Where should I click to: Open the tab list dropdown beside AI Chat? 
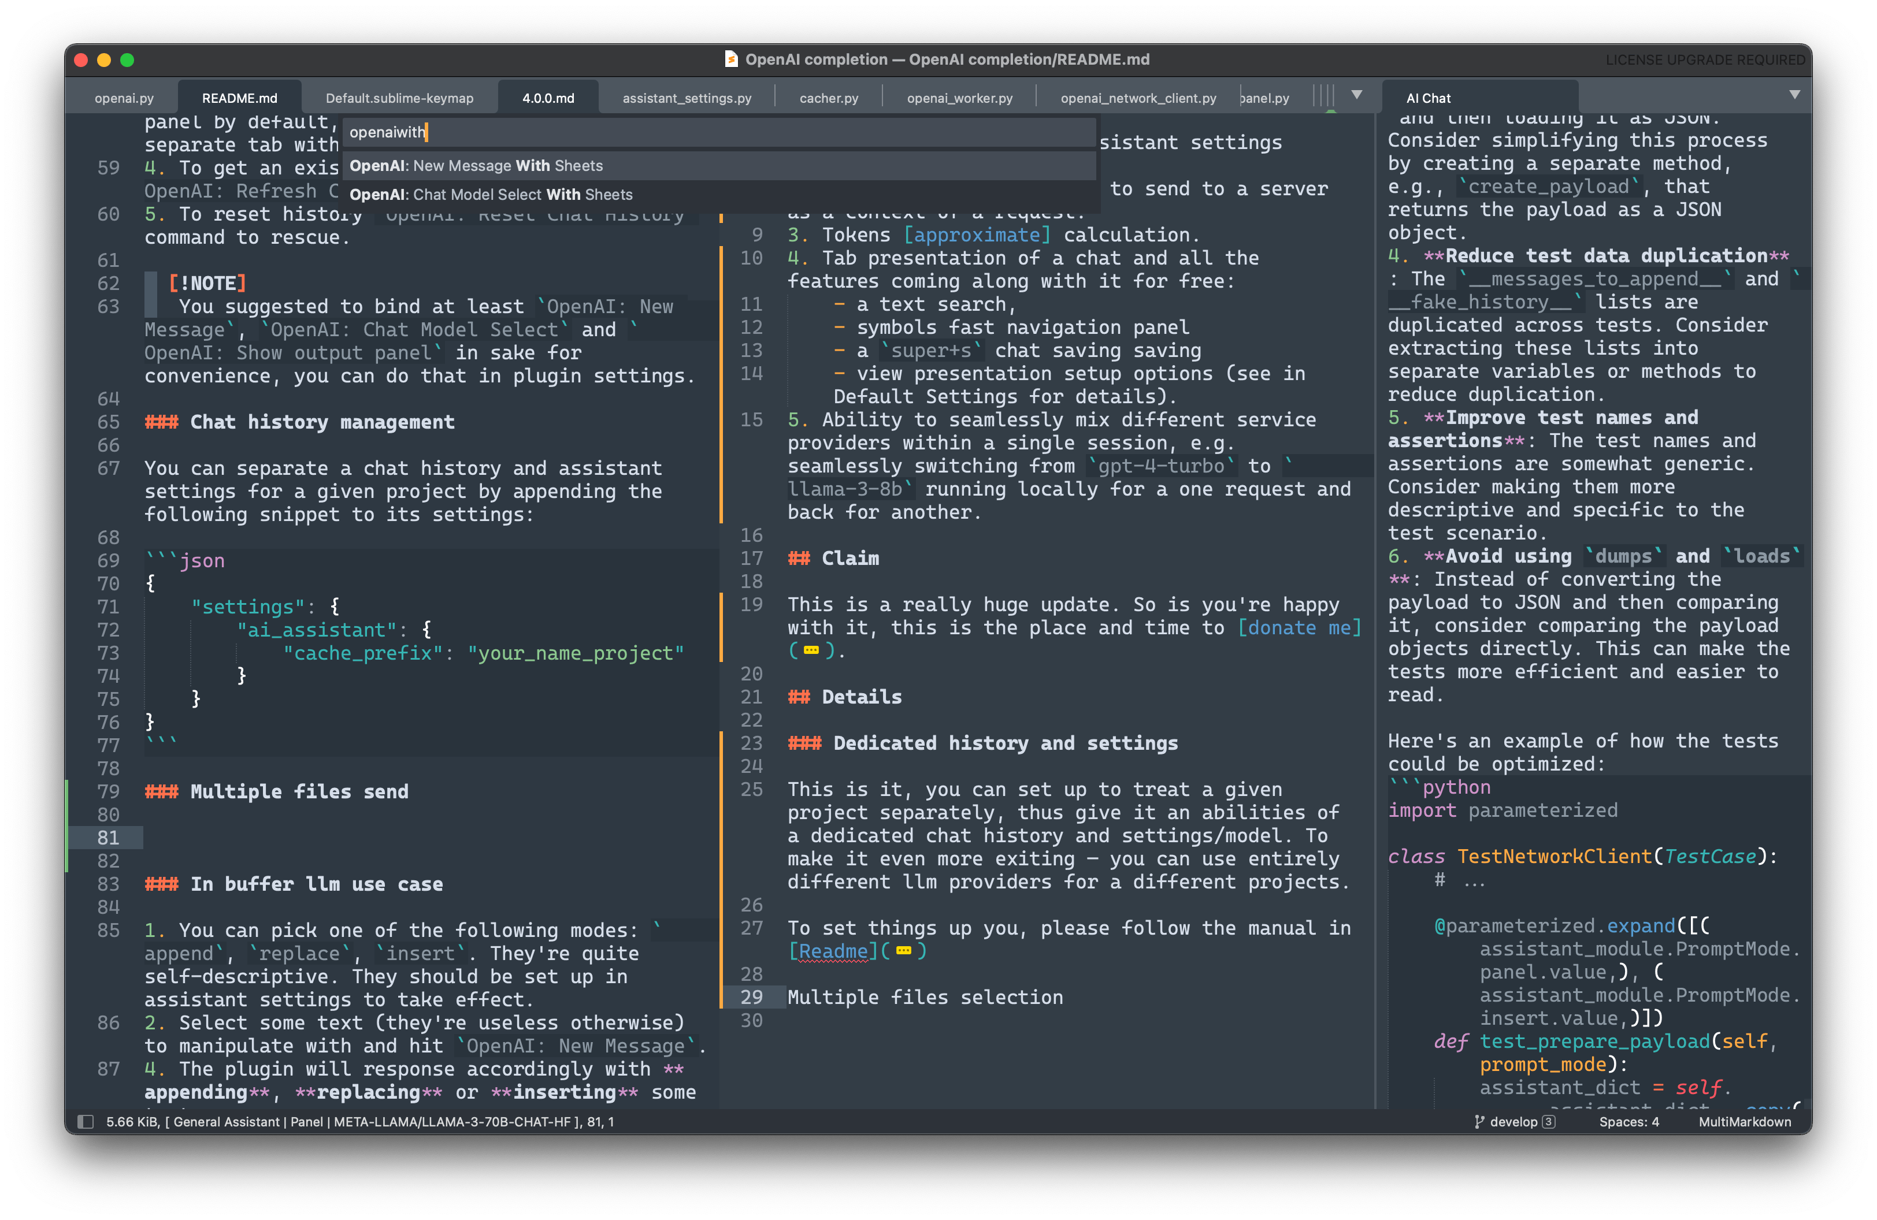tap(1794, 95)
